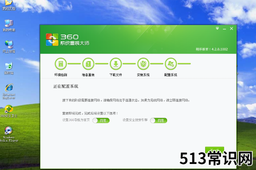
Task: Click the 下载文件 step label
Action: [x=116, y=75]
